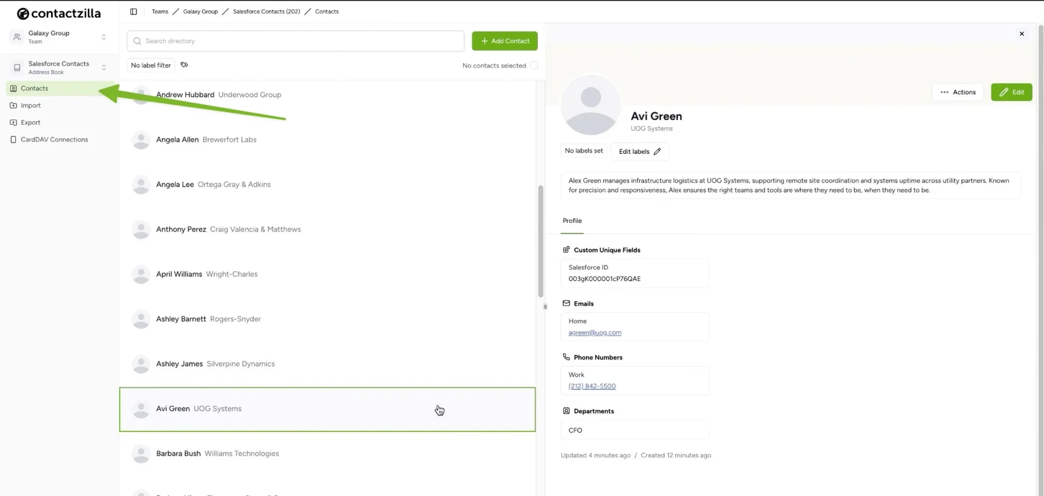Click Ashley James' avatar icon
The height and width of the screenshot is (496, 1044).
tap(141, 364)
